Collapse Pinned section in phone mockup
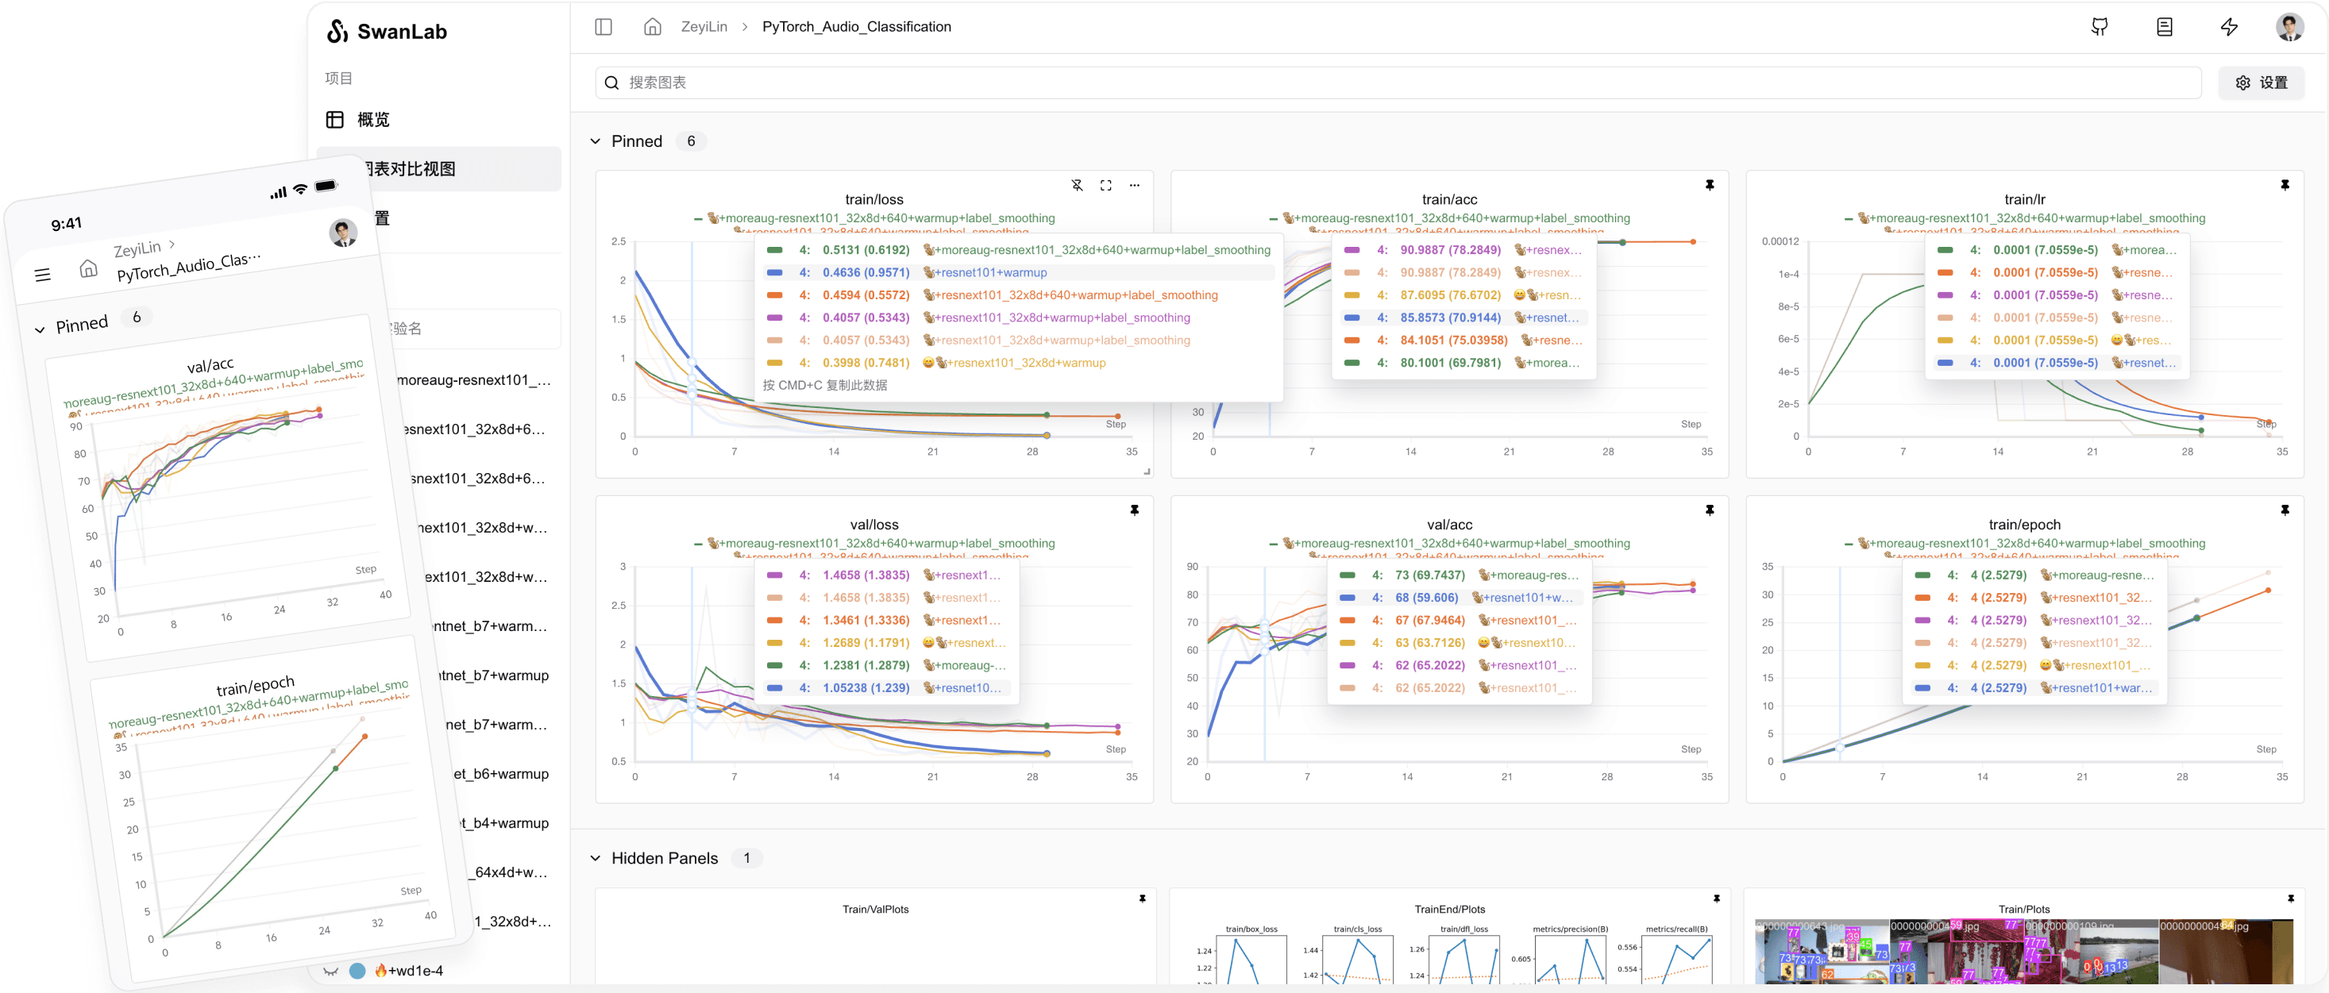The width and height of the screenshot is (2329, 993). pyautogui.click(x=40, y=331)
